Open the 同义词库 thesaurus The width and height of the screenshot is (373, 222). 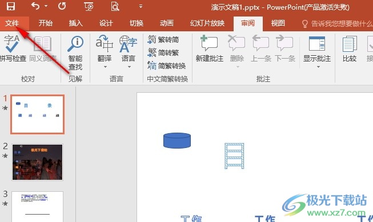tap(43, 48)
